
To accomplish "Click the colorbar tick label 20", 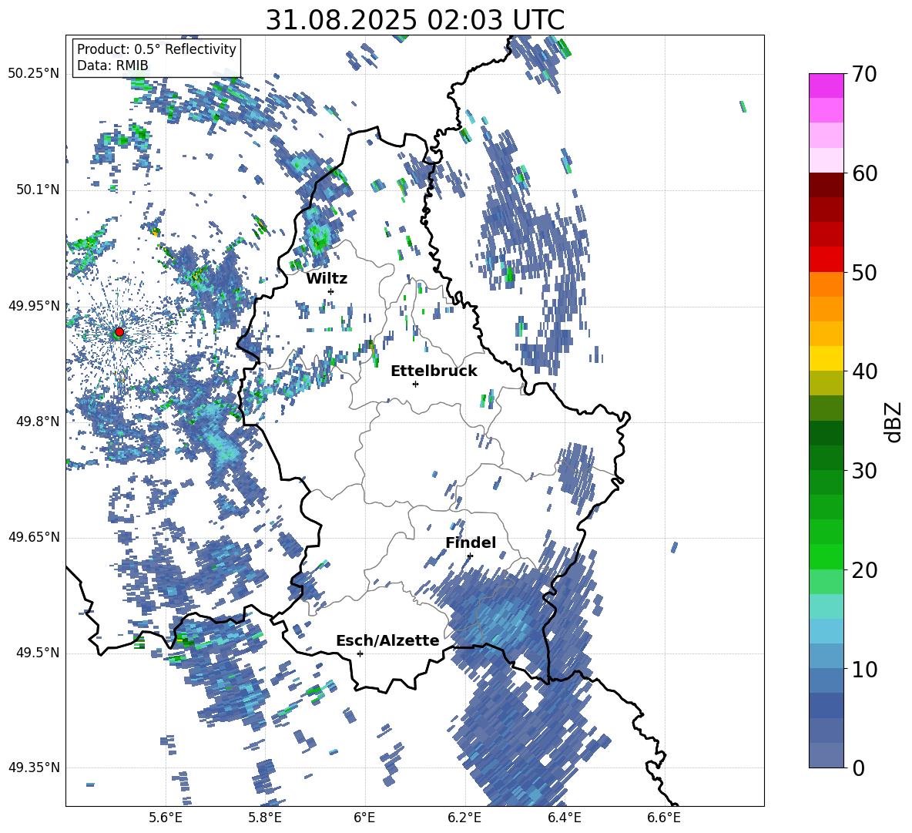I will coord(864,569).
